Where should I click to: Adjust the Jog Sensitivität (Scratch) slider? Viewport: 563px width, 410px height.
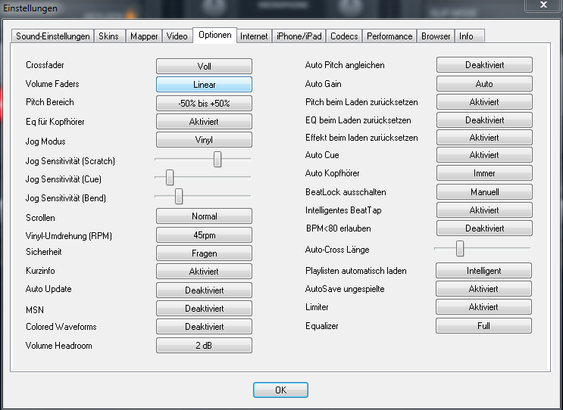point(217,159)
